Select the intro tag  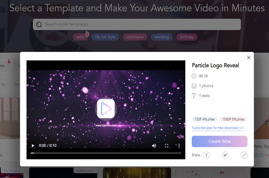(80, 37)
